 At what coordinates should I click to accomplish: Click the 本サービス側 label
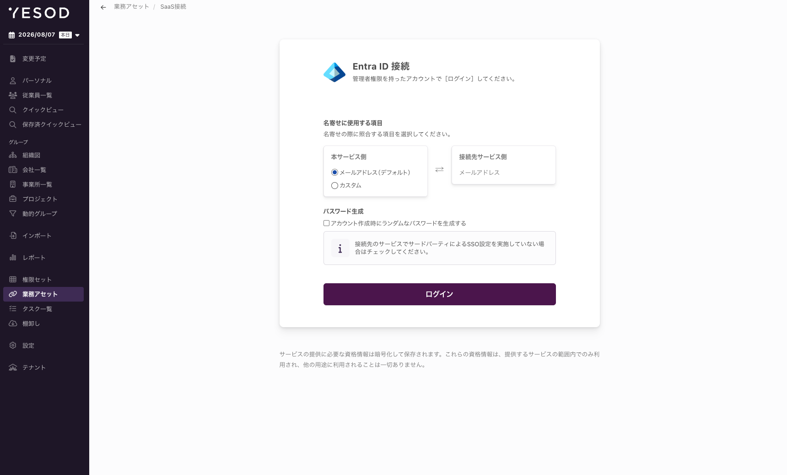pyautogui.click(x=349, y=157)
